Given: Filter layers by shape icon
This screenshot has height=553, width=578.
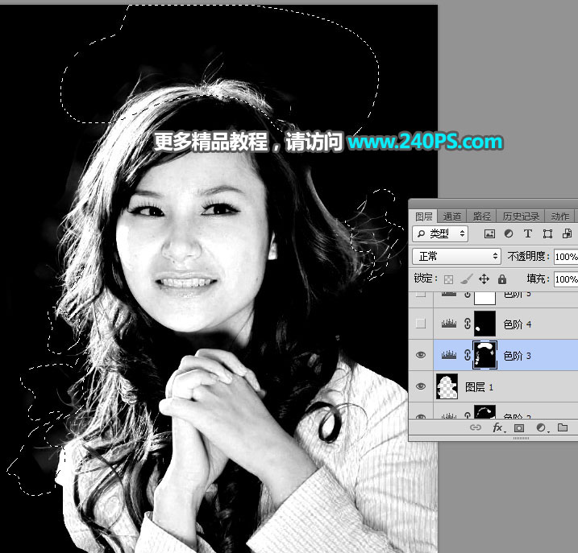Looking at the screenshot, I should pos(548,233).
